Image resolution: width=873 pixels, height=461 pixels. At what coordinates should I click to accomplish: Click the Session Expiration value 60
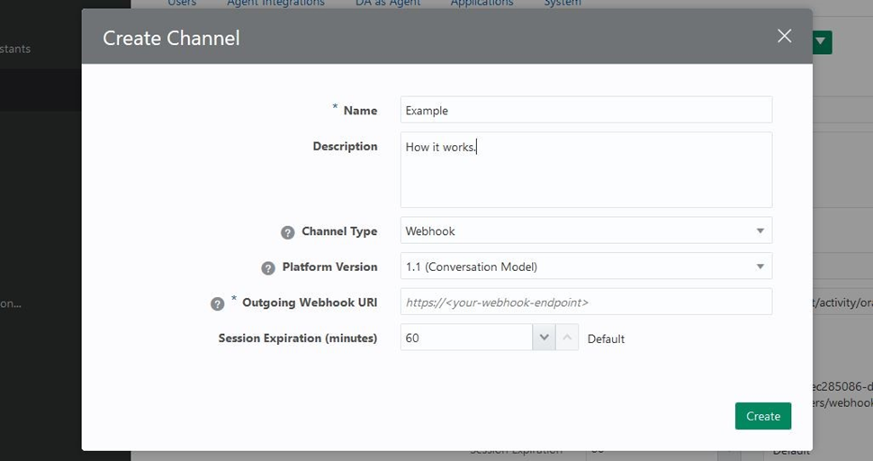point(466,338)
